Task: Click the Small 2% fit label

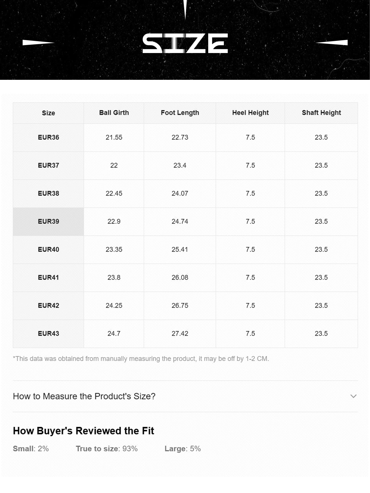Action: coord(31,449)
